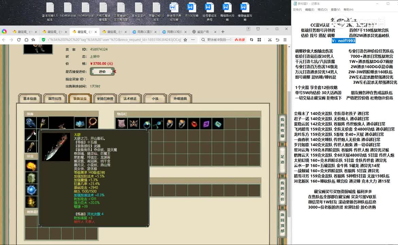
Task: Reload the current browser page
Action: pos(19,39)
